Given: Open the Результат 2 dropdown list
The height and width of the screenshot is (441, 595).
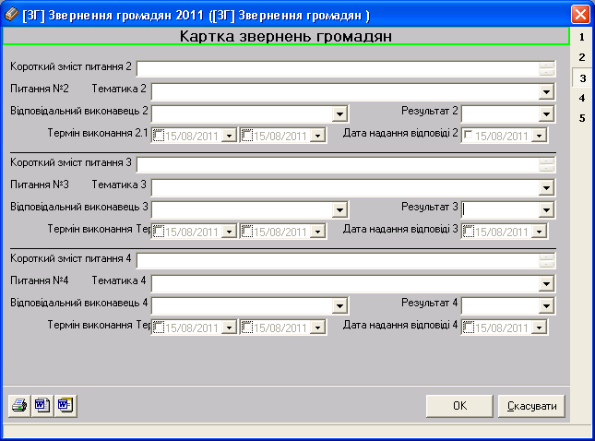Looking at the screenshot, I should [546, 113].
